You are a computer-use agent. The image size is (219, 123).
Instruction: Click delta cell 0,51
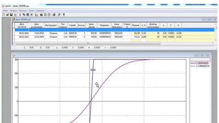[164, 33]
